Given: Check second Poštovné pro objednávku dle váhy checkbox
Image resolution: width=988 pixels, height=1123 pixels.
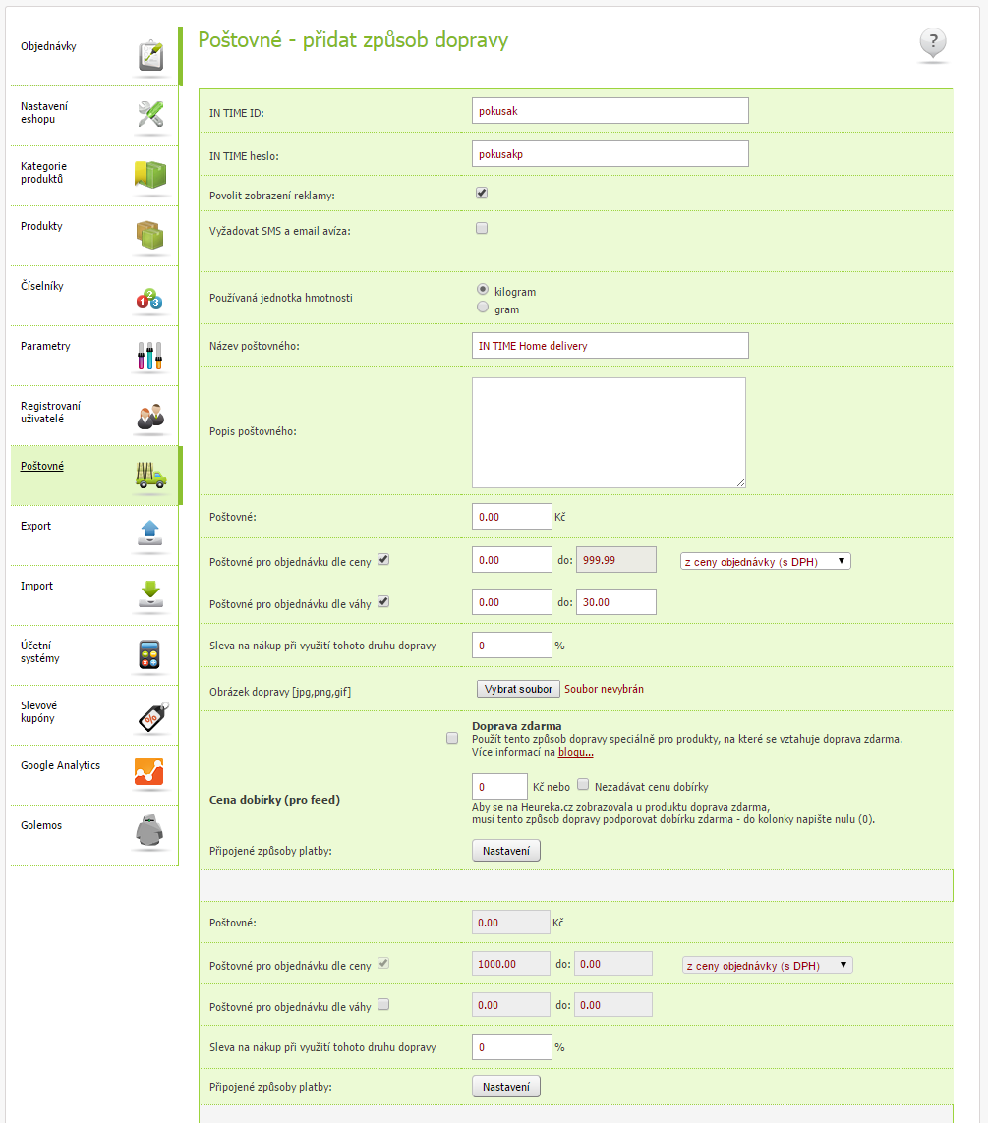Looking at the screenshot, I should click(x=383, y=1004).
